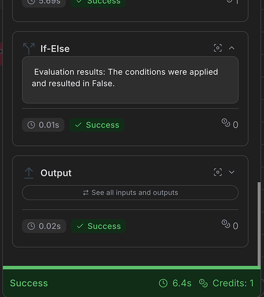The width and height of the screenshot is (264, 297).
Task: Click the If-Else credits coin icon
Action: pos(226,123)
